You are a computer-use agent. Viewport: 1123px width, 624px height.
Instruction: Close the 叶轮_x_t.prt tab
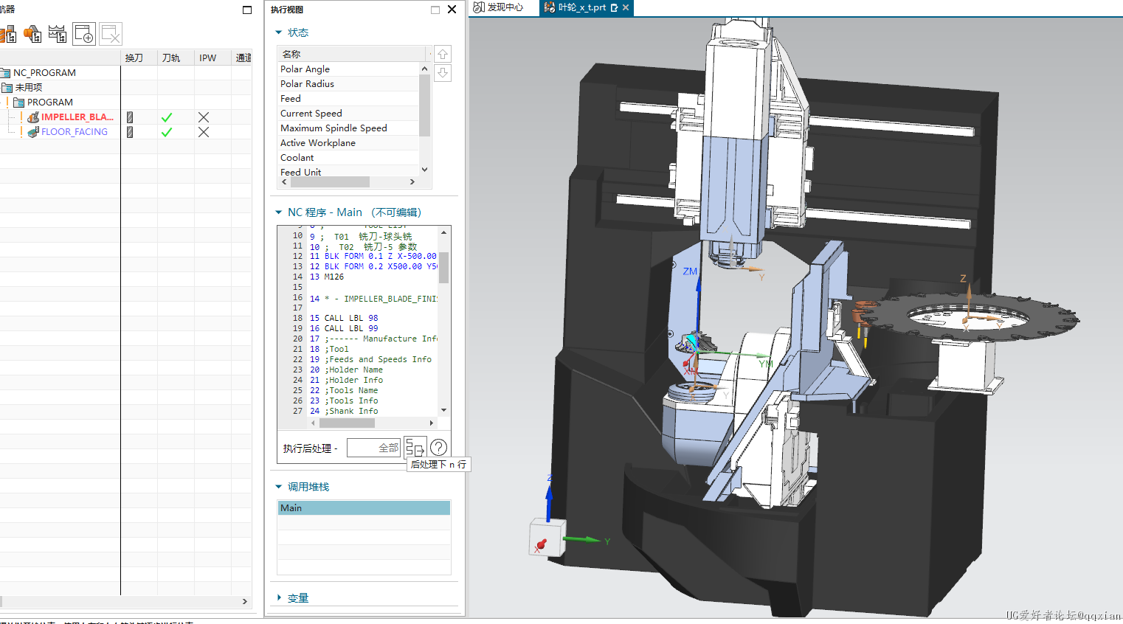coord(626,7)
